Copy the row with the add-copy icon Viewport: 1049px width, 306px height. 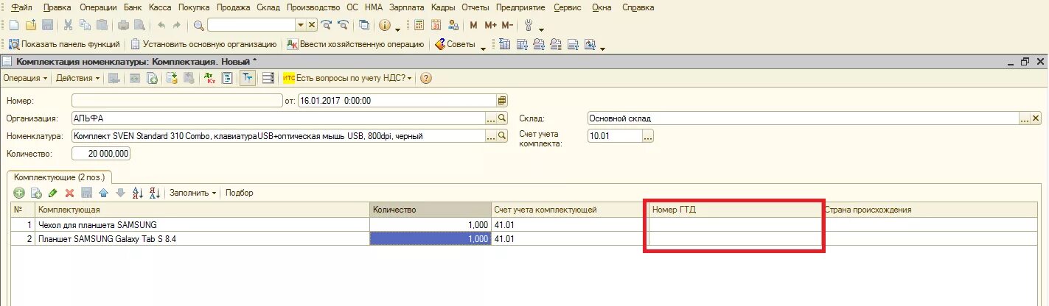pos(36,193)
